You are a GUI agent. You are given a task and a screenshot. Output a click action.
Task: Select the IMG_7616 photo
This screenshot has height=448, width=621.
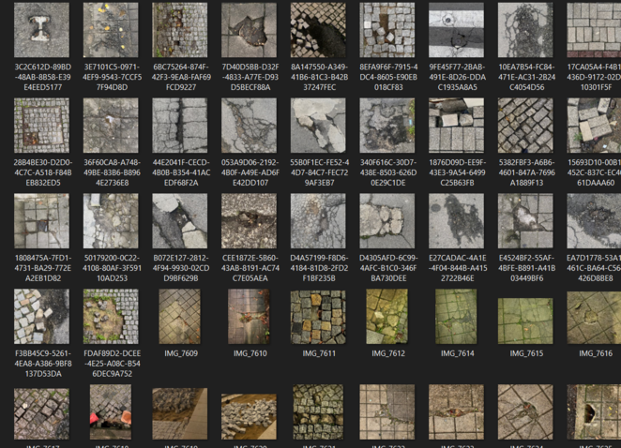pos(595,316)
